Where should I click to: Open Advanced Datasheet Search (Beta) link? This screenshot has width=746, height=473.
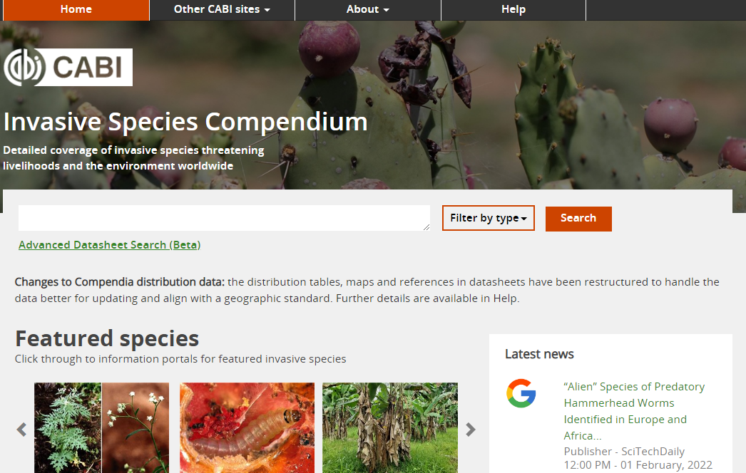coord(109,245)
